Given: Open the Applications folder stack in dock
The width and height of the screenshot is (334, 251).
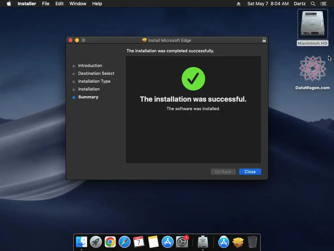Looking at the screenshot, I should (x=224, y=242).
